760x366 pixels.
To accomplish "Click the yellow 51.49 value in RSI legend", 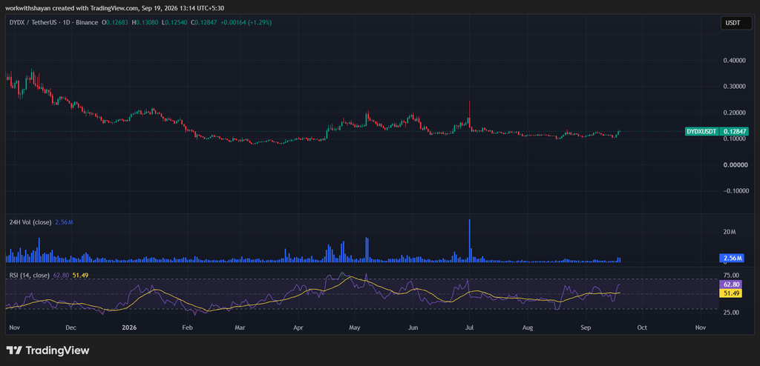I will [x=80, y=276].
